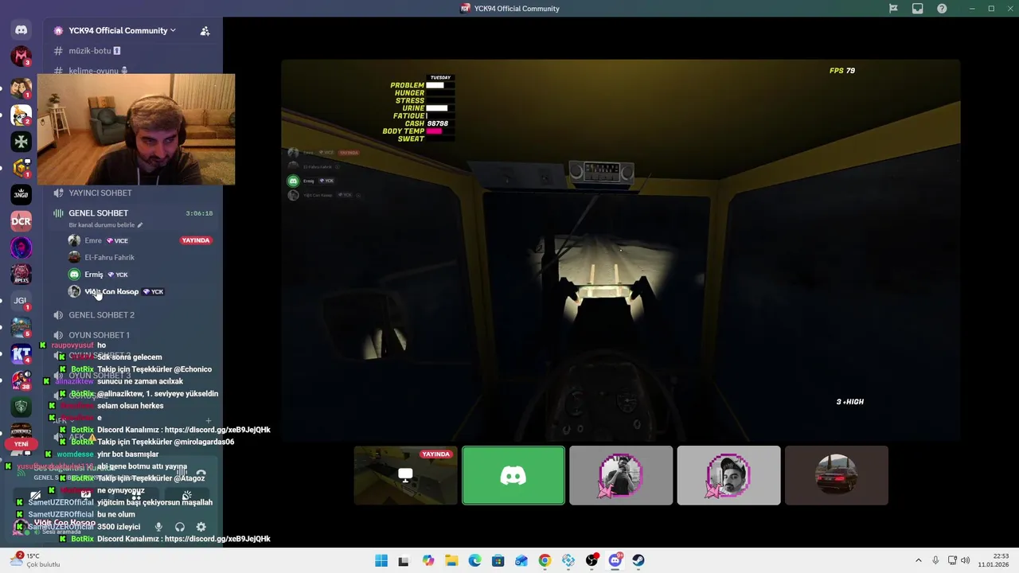Open the red M server icon
The width and height of the screenshot is (1019, 573).
[x=21, y=57]
